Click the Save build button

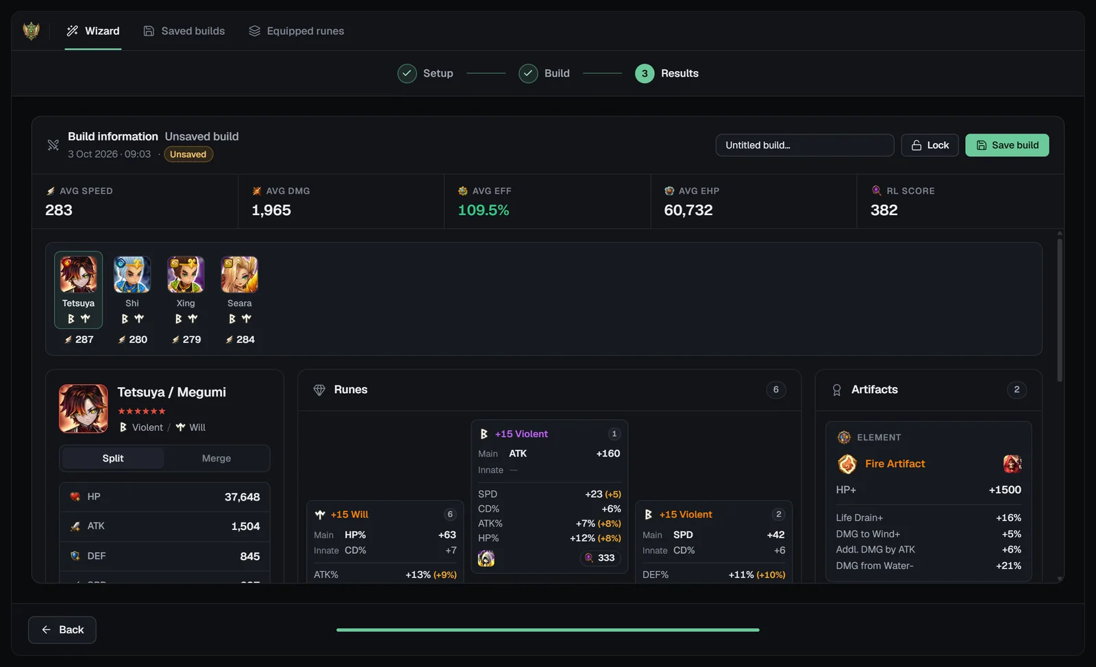[1007, 145]
